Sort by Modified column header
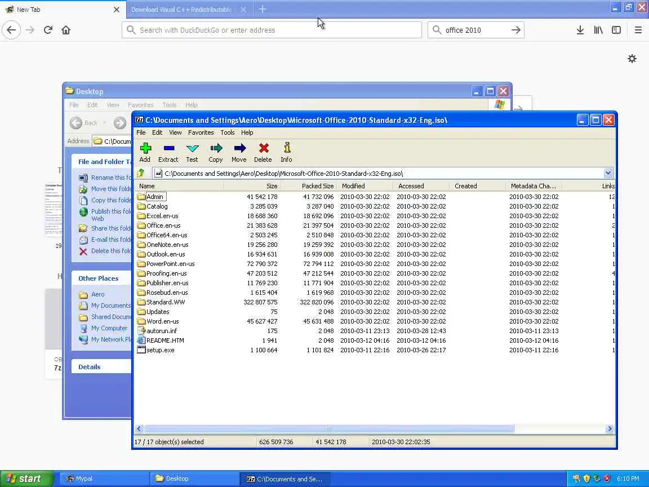 pyautogui.click(x=364, y=186)
